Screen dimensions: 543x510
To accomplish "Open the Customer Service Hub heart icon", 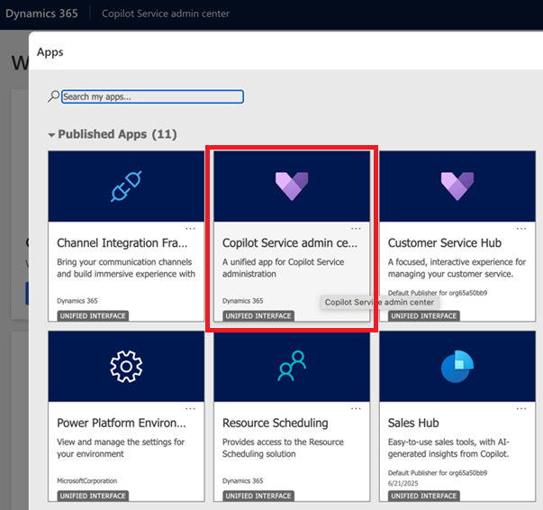I will [457, 186].
